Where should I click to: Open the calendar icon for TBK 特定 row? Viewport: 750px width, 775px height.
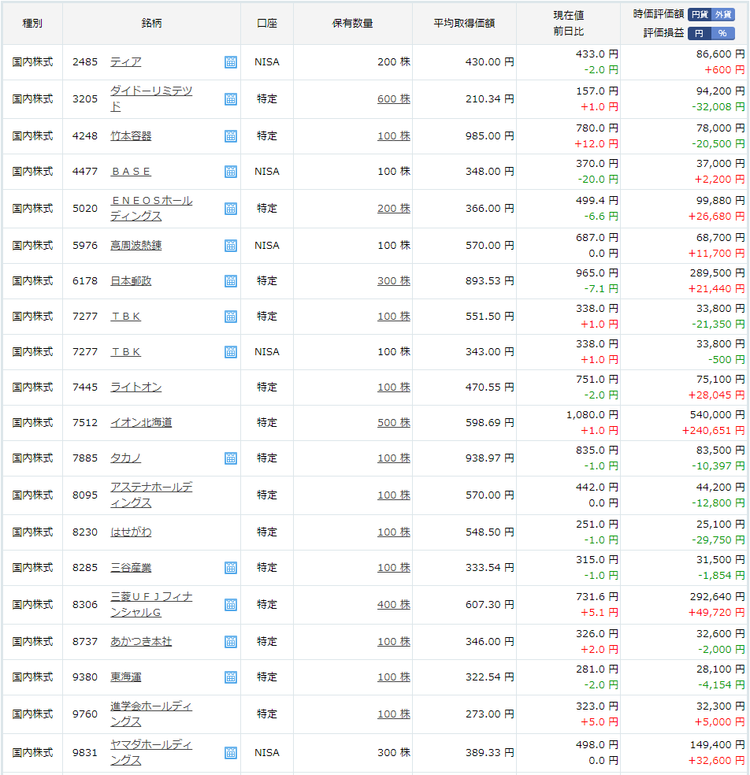click(231, 317)
